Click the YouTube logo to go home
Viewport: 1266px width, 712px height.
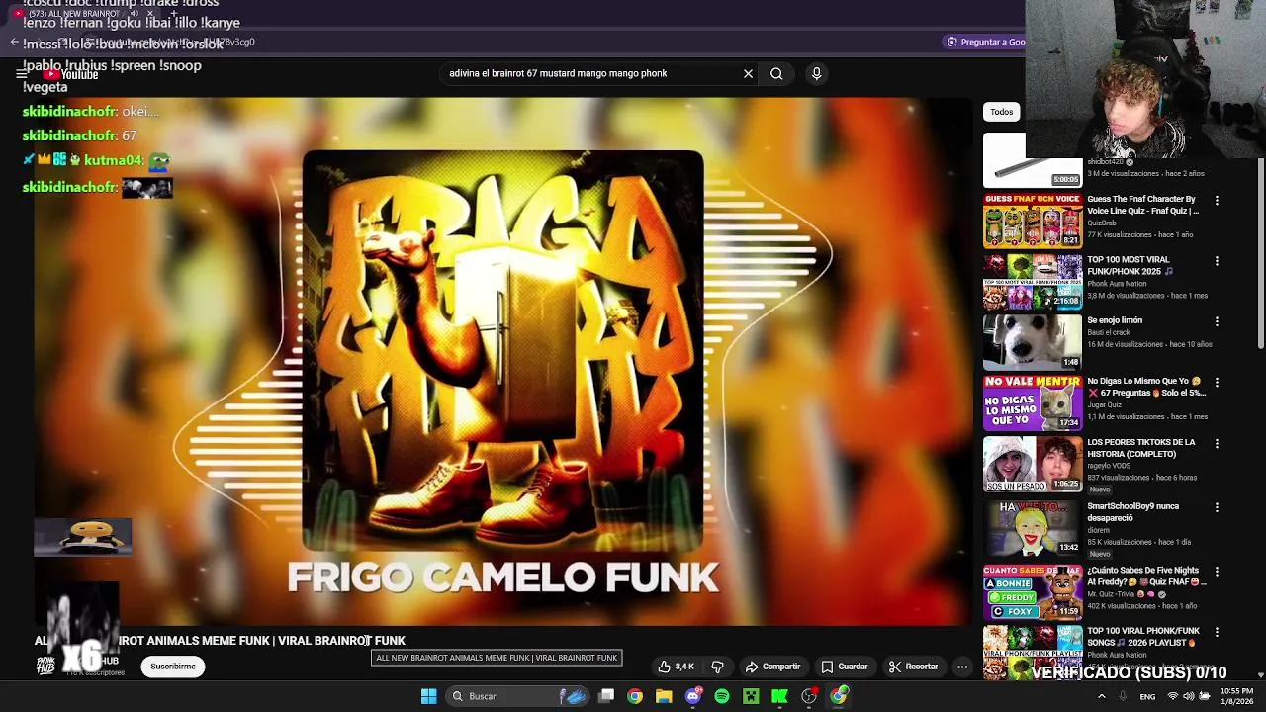click(70, 74)
